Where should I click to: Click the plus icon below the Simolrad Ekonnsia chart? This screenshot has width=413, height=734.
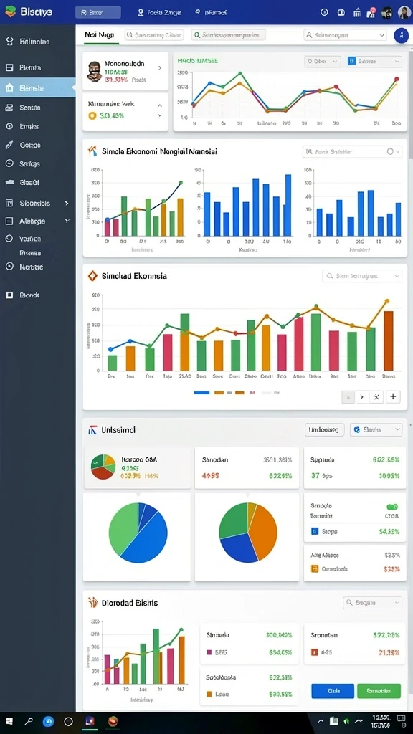pos(393,397)
